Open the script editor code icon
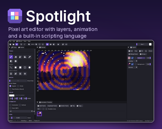 [x=66, y=44]
